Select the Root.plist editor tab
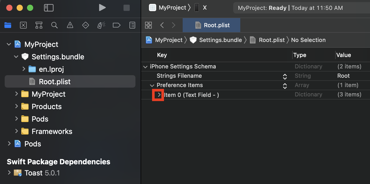The height and width of the screenshot is (184, 370). (x=212, y=25)
